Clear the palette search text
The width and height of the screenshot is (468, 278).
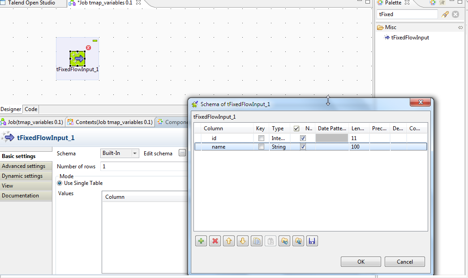pos(455,14)
